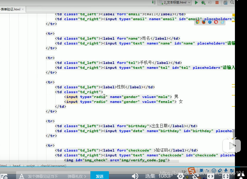Click the build arrow icon with binary digits
The width and height of the screenshot is (247, 179).
pyautogui.click(x=154, y=2)
